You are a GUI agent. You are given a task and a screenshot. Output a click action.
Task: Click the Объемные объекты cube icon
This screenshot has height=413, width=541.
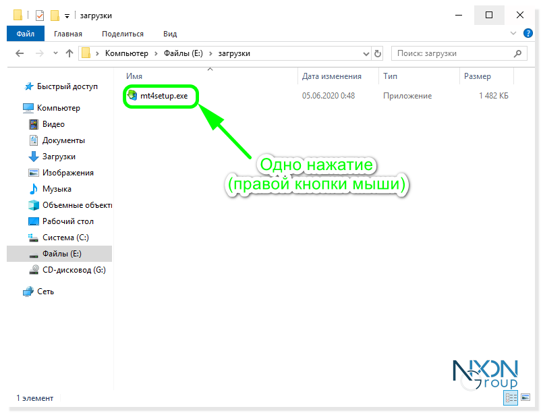(34, 205)
